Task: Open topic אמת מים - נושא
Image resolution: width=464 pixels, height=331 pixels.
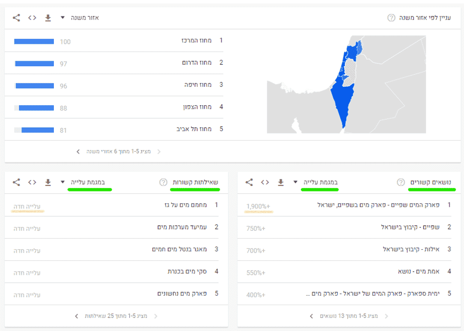Action: pyautogui.click(x=419, y=271)
